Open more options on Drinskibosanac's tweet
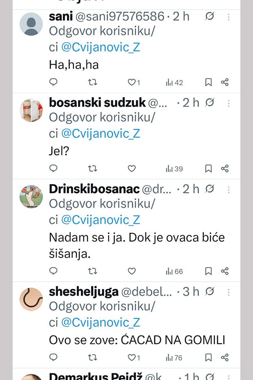Image resolution: width=253 pixels, height=380 pixels. click(x=229, y=189)
